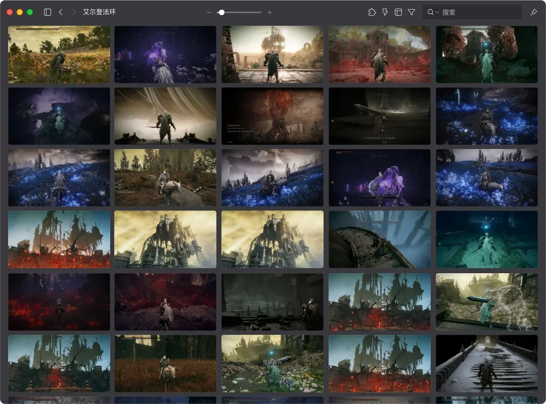Viewport: 546px width, 404px height.
Task: Select dark red glowing flowers rider thumbnail
Action: 59,301
